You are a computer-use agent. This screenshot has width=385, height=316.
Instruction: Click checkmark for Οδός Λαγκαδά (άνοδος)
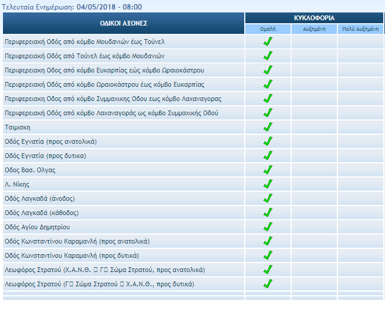[268, 198]
